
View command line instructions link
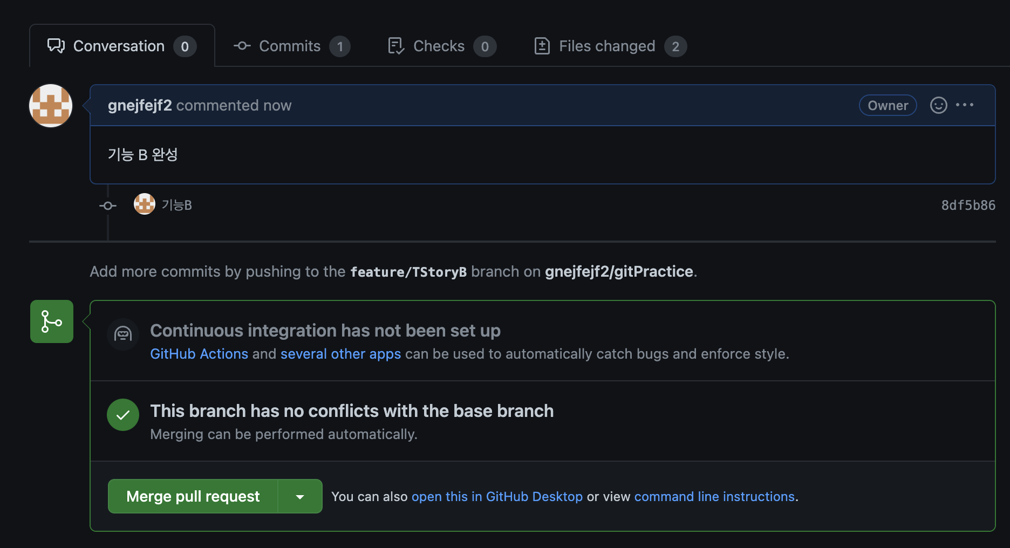pyautogui.click(x=714, y=496)
